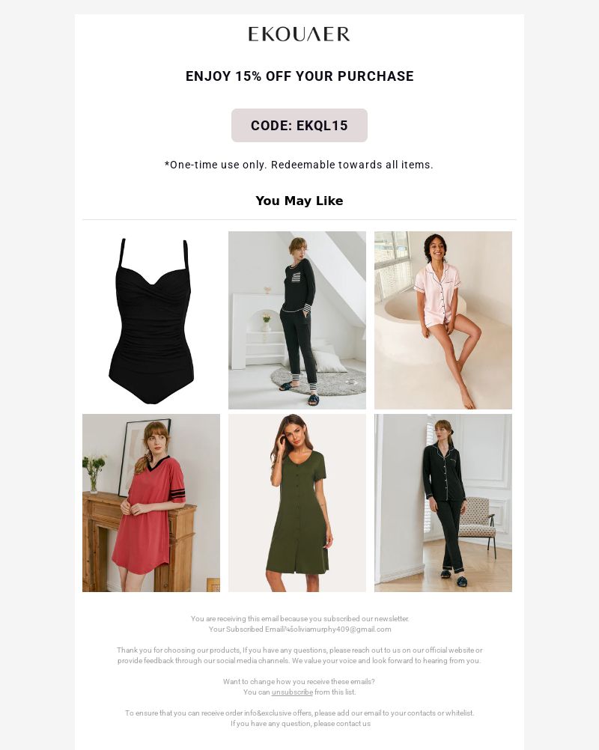Image resolution: width=599 pixels, height=750 pixels.
Task: Click the 'Thank you for choosing our products' paragraph
Action: 299,655
